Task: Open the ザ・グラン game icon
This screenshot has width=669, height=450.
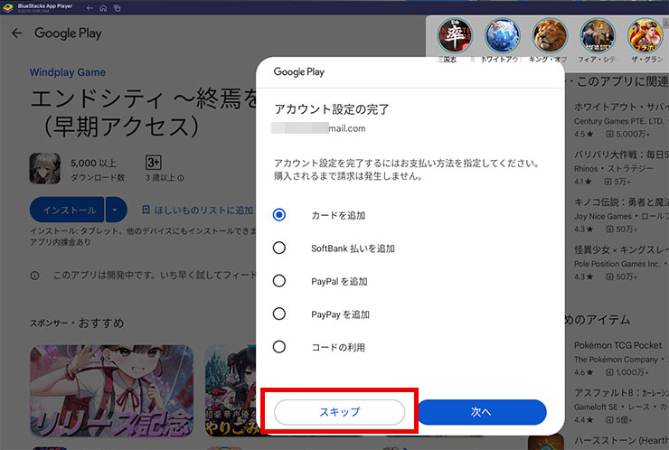Action: point(645,36)
